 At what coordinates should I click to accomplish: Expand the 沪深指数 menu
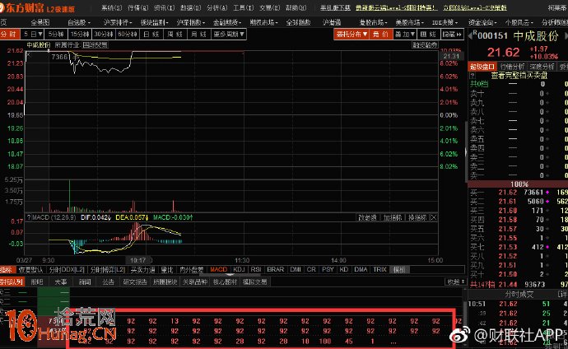click(191, 22)
